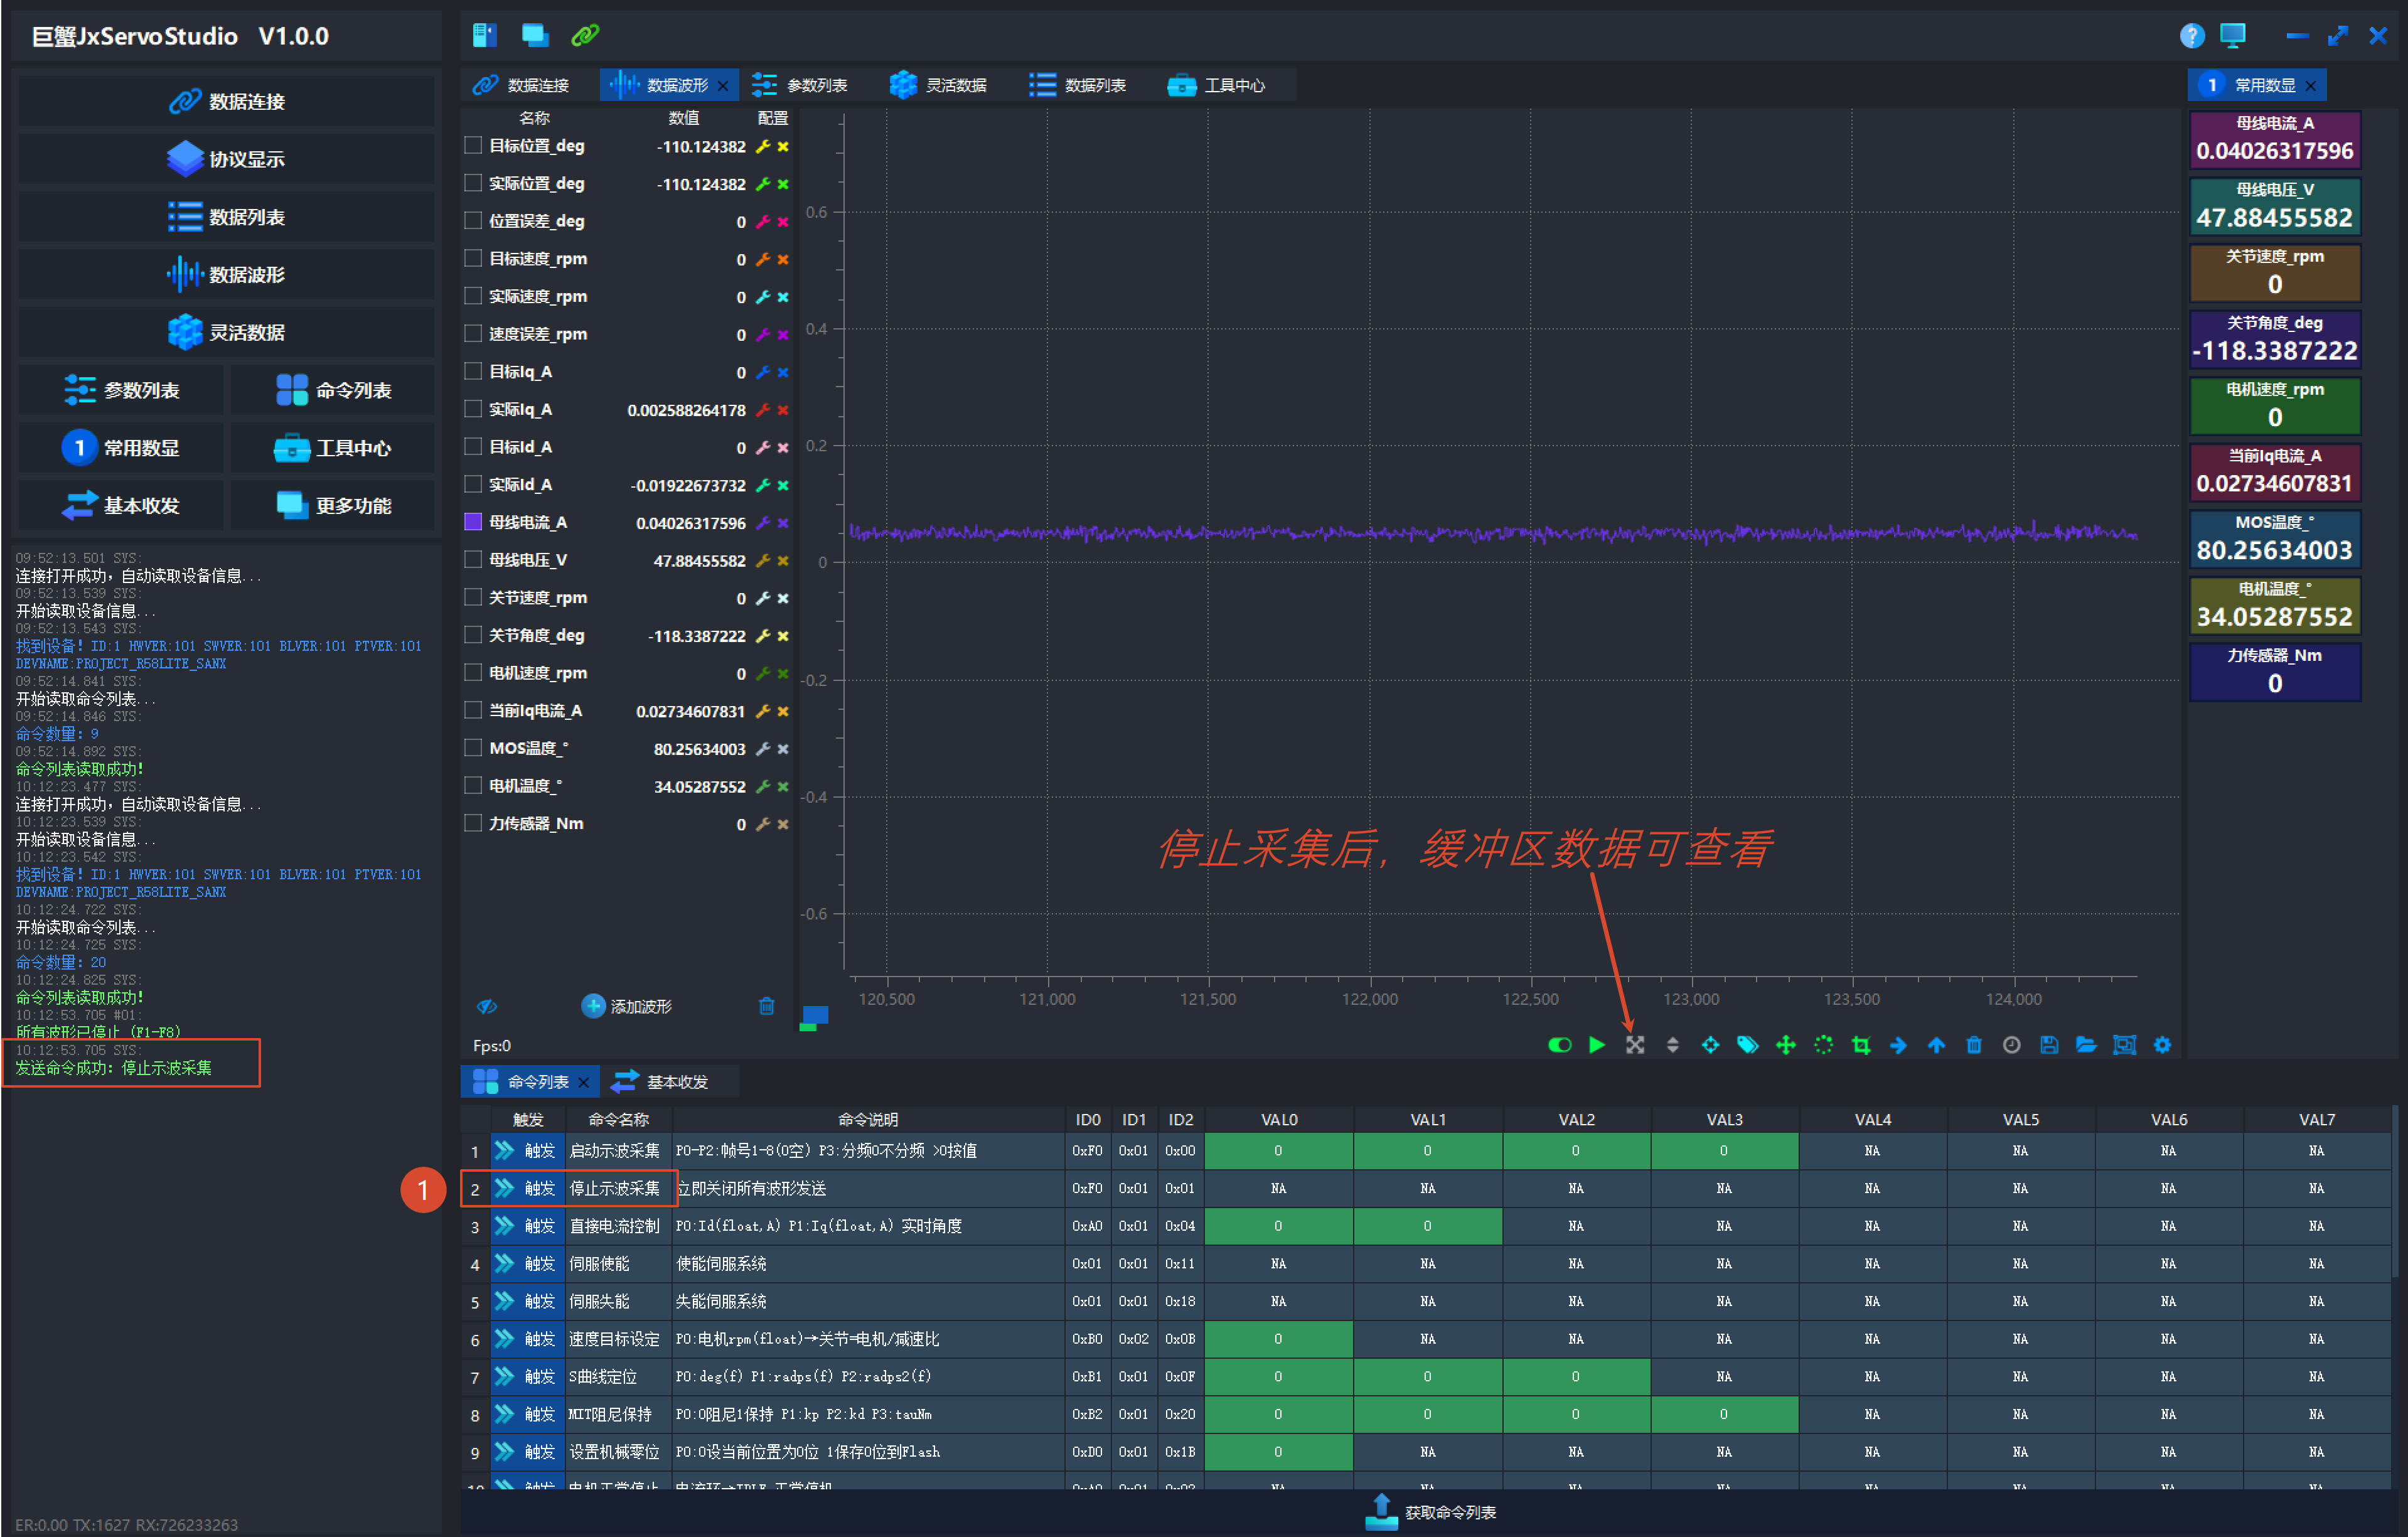2408x1537 pixels.
Task: Click the trash icon in chart toolbar
Action: tap(1974, 1045)
